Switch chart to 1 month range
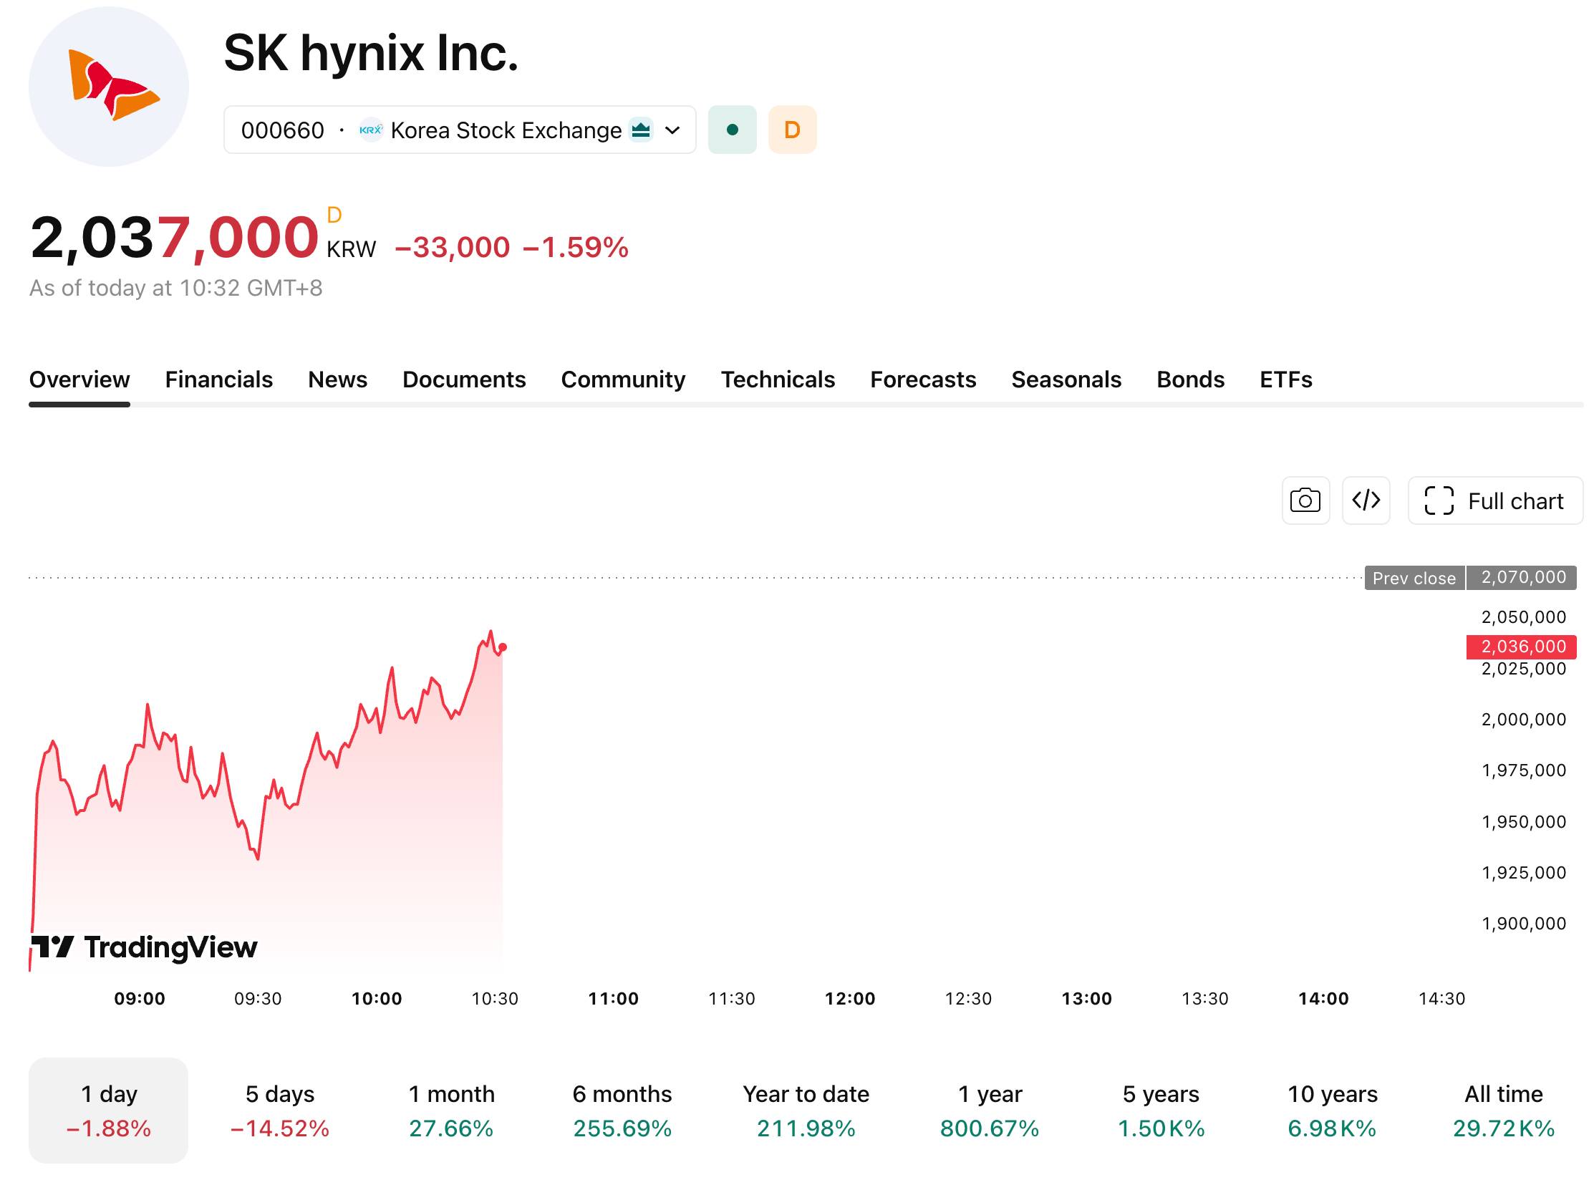This screenshot has height=1180, width=1594. coord(451,1111)
